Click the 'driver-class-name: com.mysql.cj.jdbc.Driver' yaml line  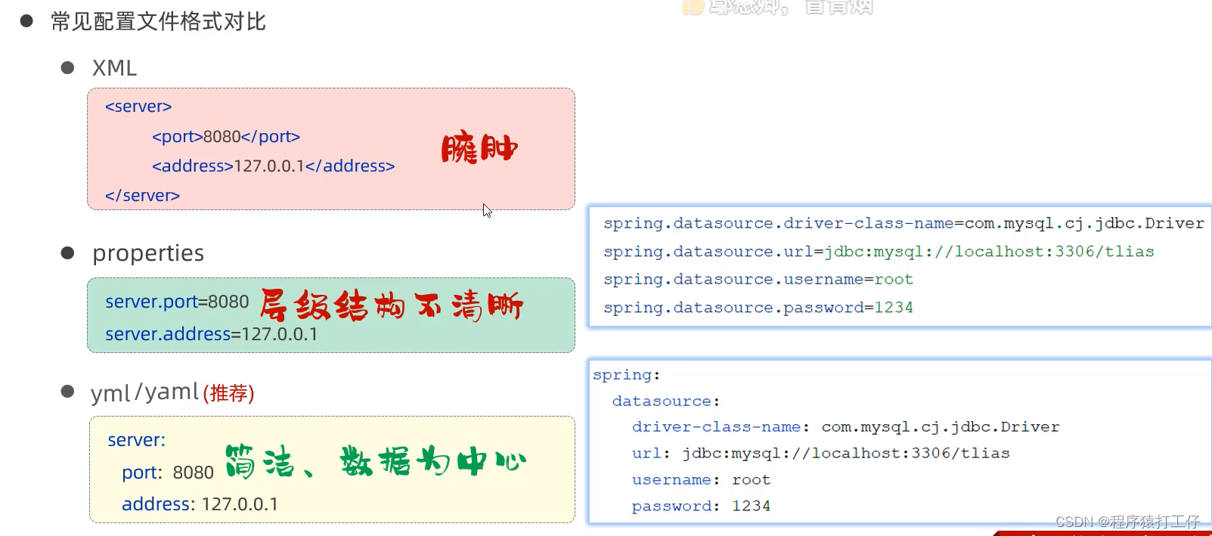tap(846, 427)
